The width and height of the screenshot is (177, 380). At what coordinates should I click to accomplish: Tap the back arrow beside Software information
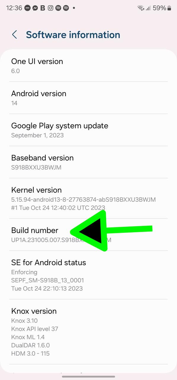[14, 35]
